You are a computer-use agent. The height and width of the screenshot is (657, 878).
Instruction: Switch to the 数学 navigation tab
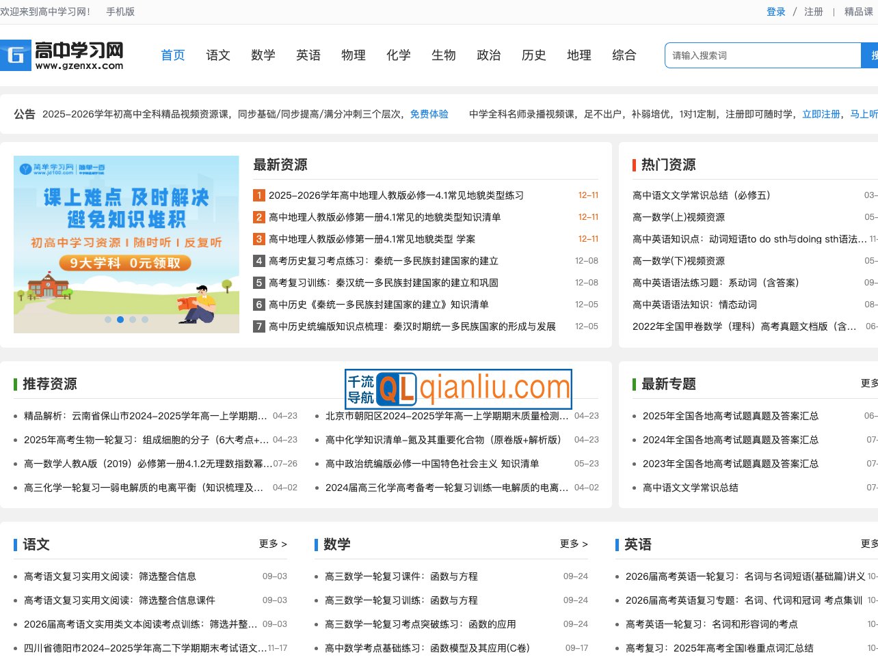tap(263, 55)
